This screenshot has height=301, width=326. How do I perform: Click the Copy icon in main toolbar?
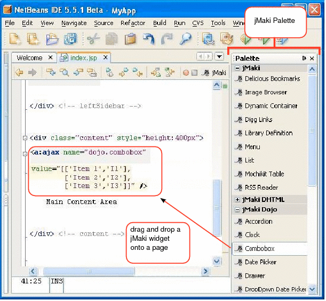112,39
